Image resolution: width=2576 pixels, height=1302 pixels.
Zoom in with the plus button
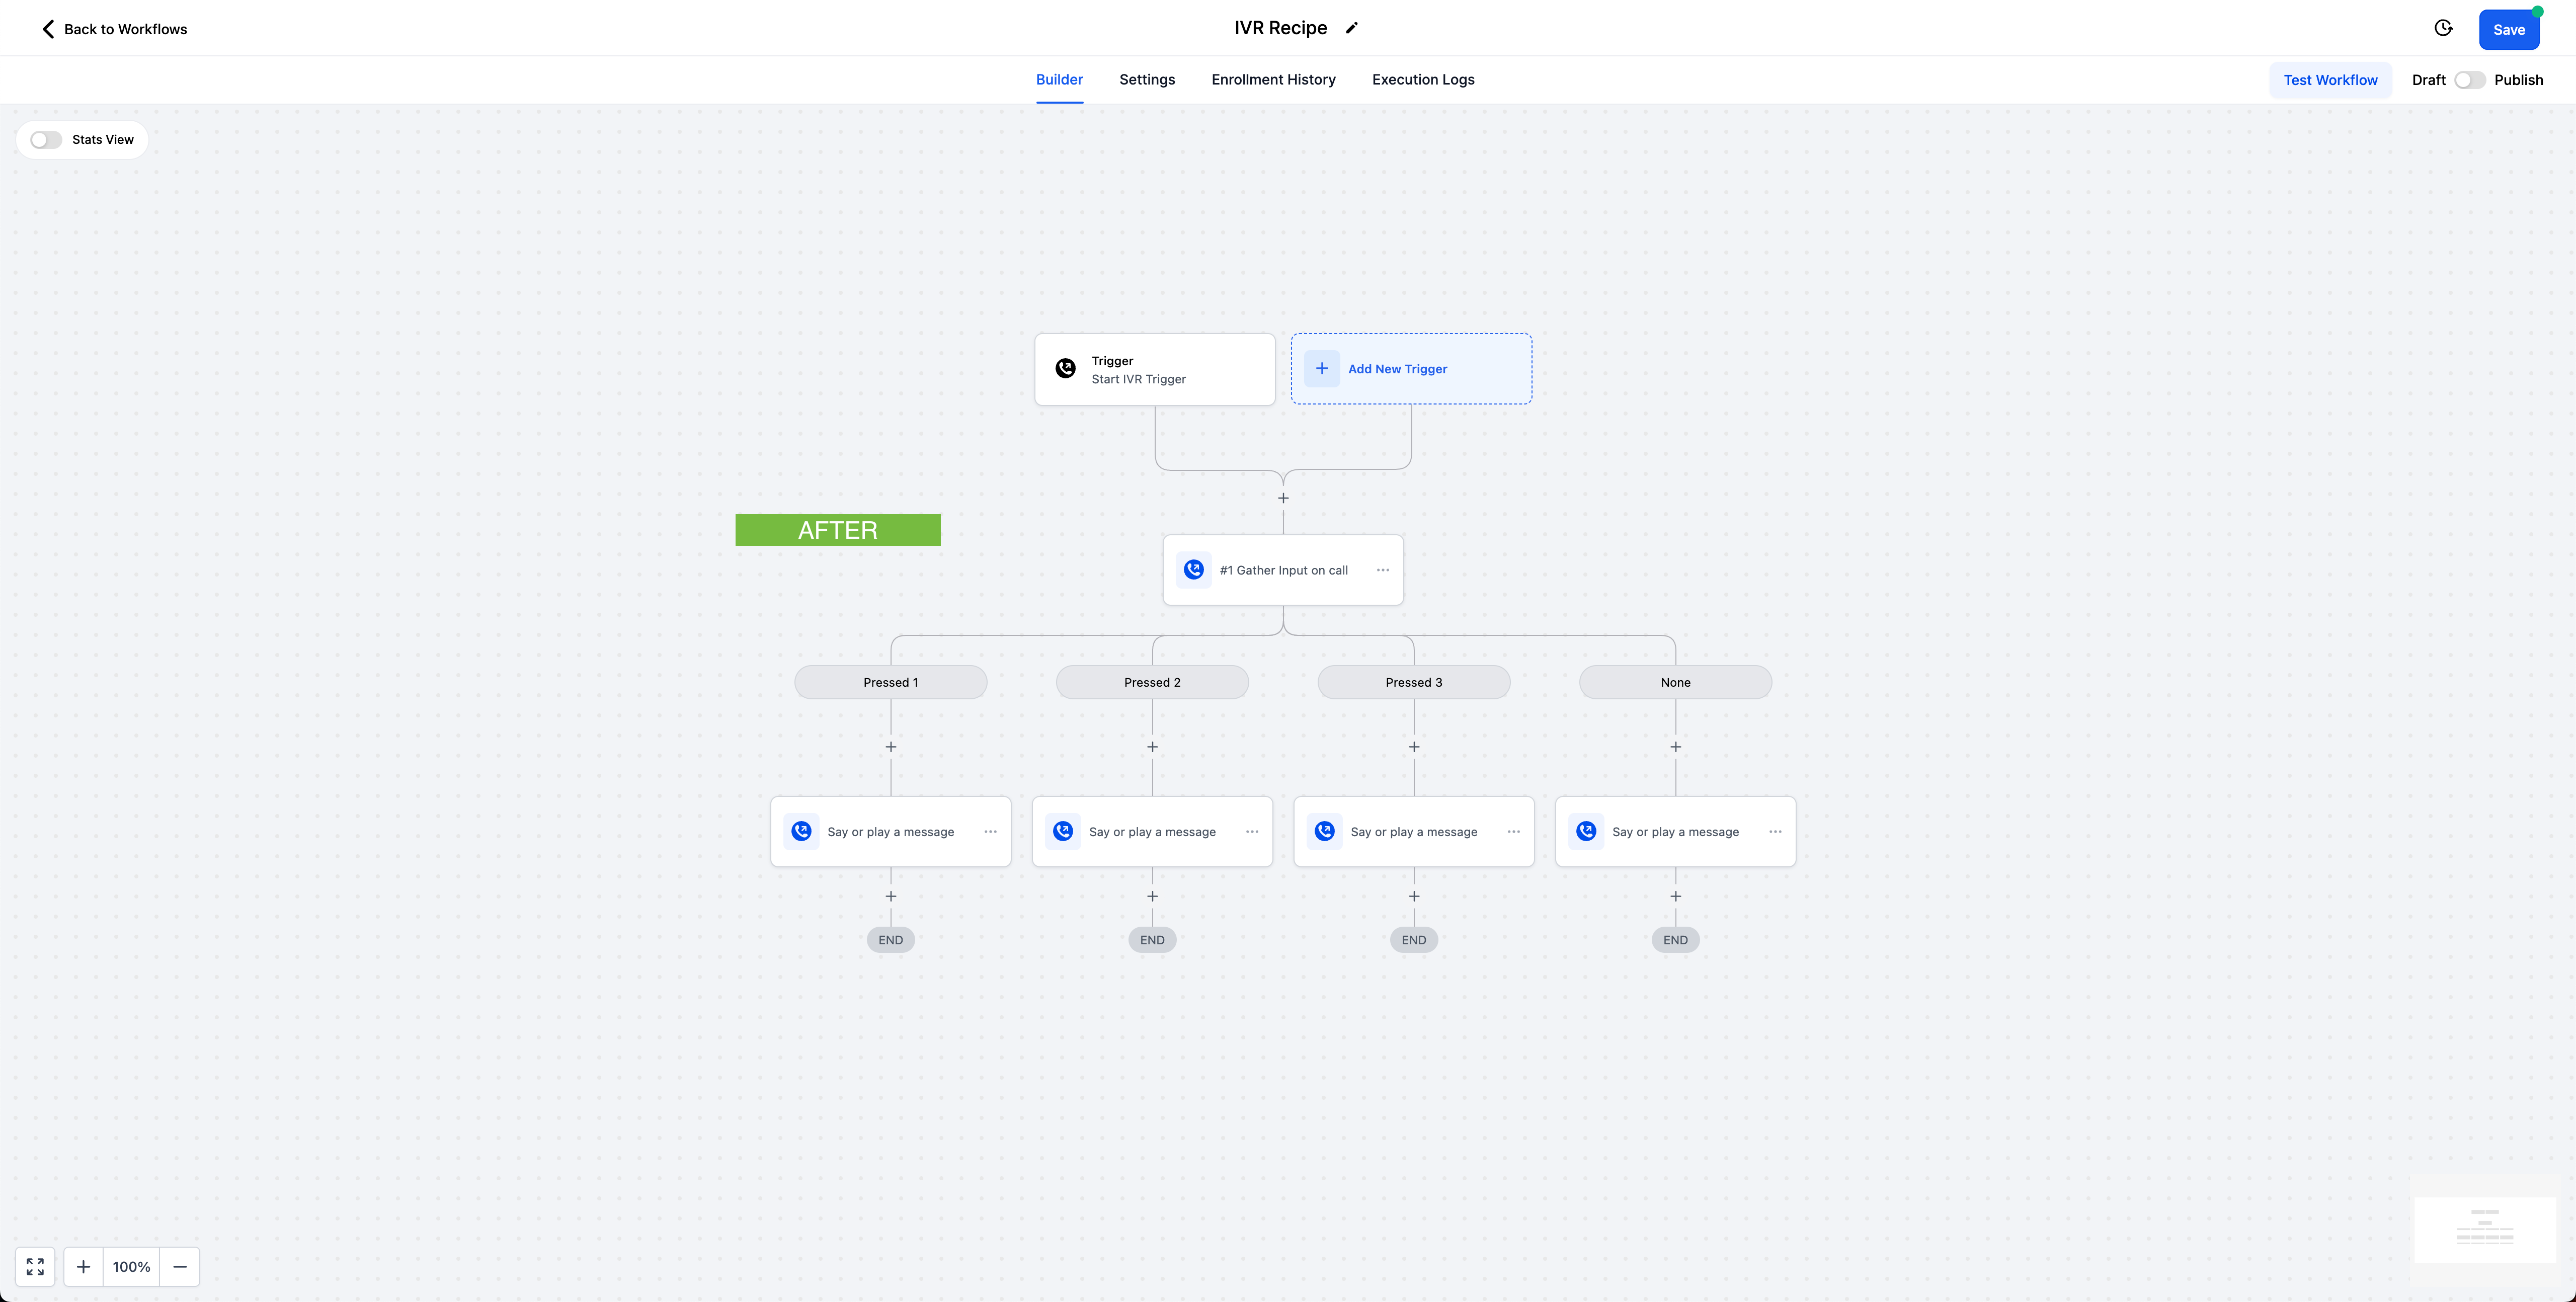(83, 1266)
